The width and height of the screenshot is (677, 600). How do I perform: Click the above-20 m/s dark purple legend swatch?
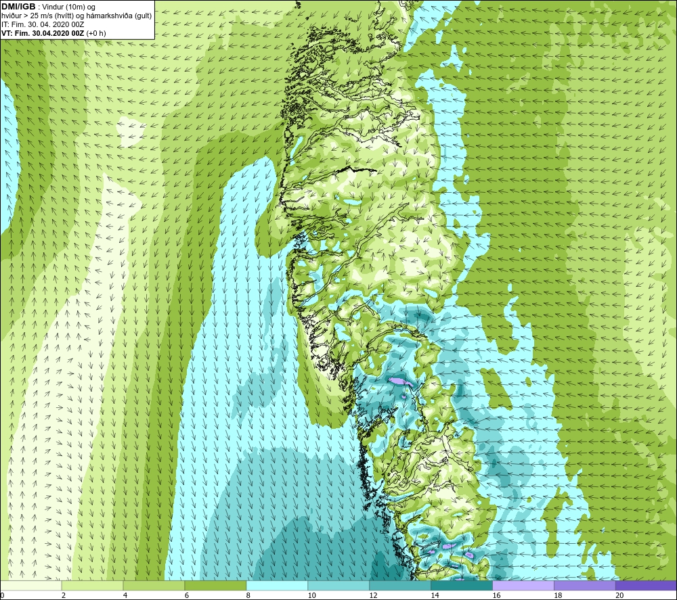pyautogui.click(x=646, y=585)
